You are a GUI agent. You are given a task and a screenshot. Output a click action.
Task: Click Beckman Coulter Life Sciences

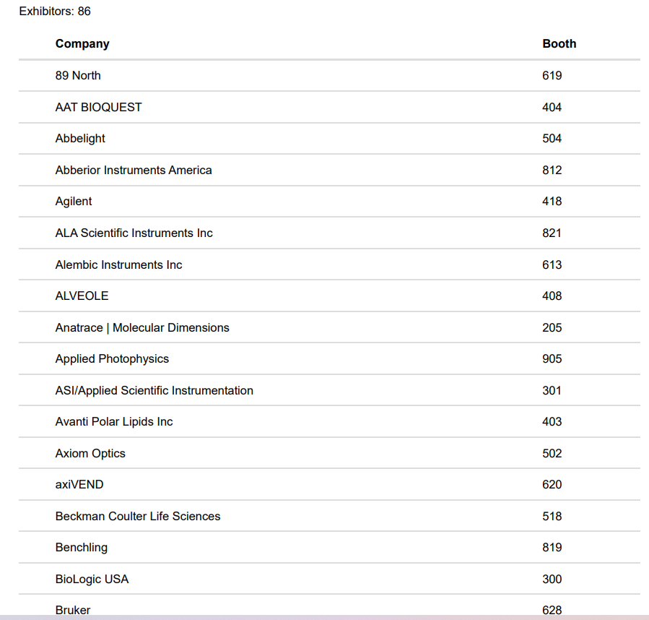(x=138, y=517)
